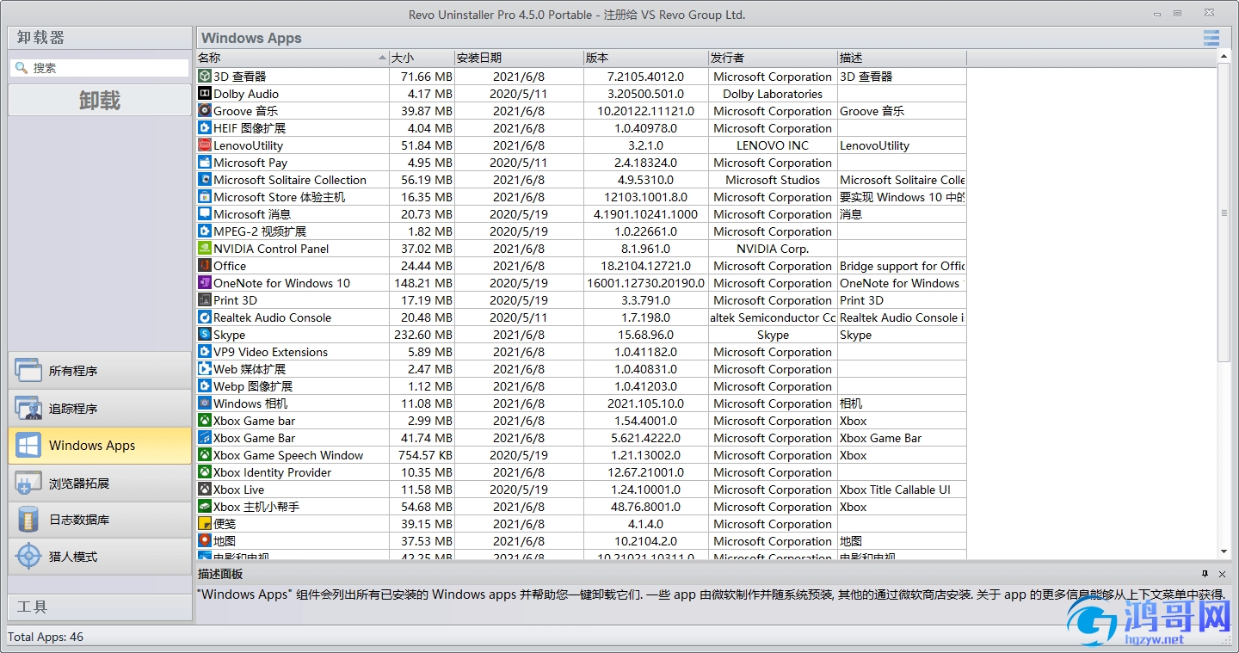Click the scrollbar up arrow
This screenshot has height=653, width=1239.
click(1224, 56)
